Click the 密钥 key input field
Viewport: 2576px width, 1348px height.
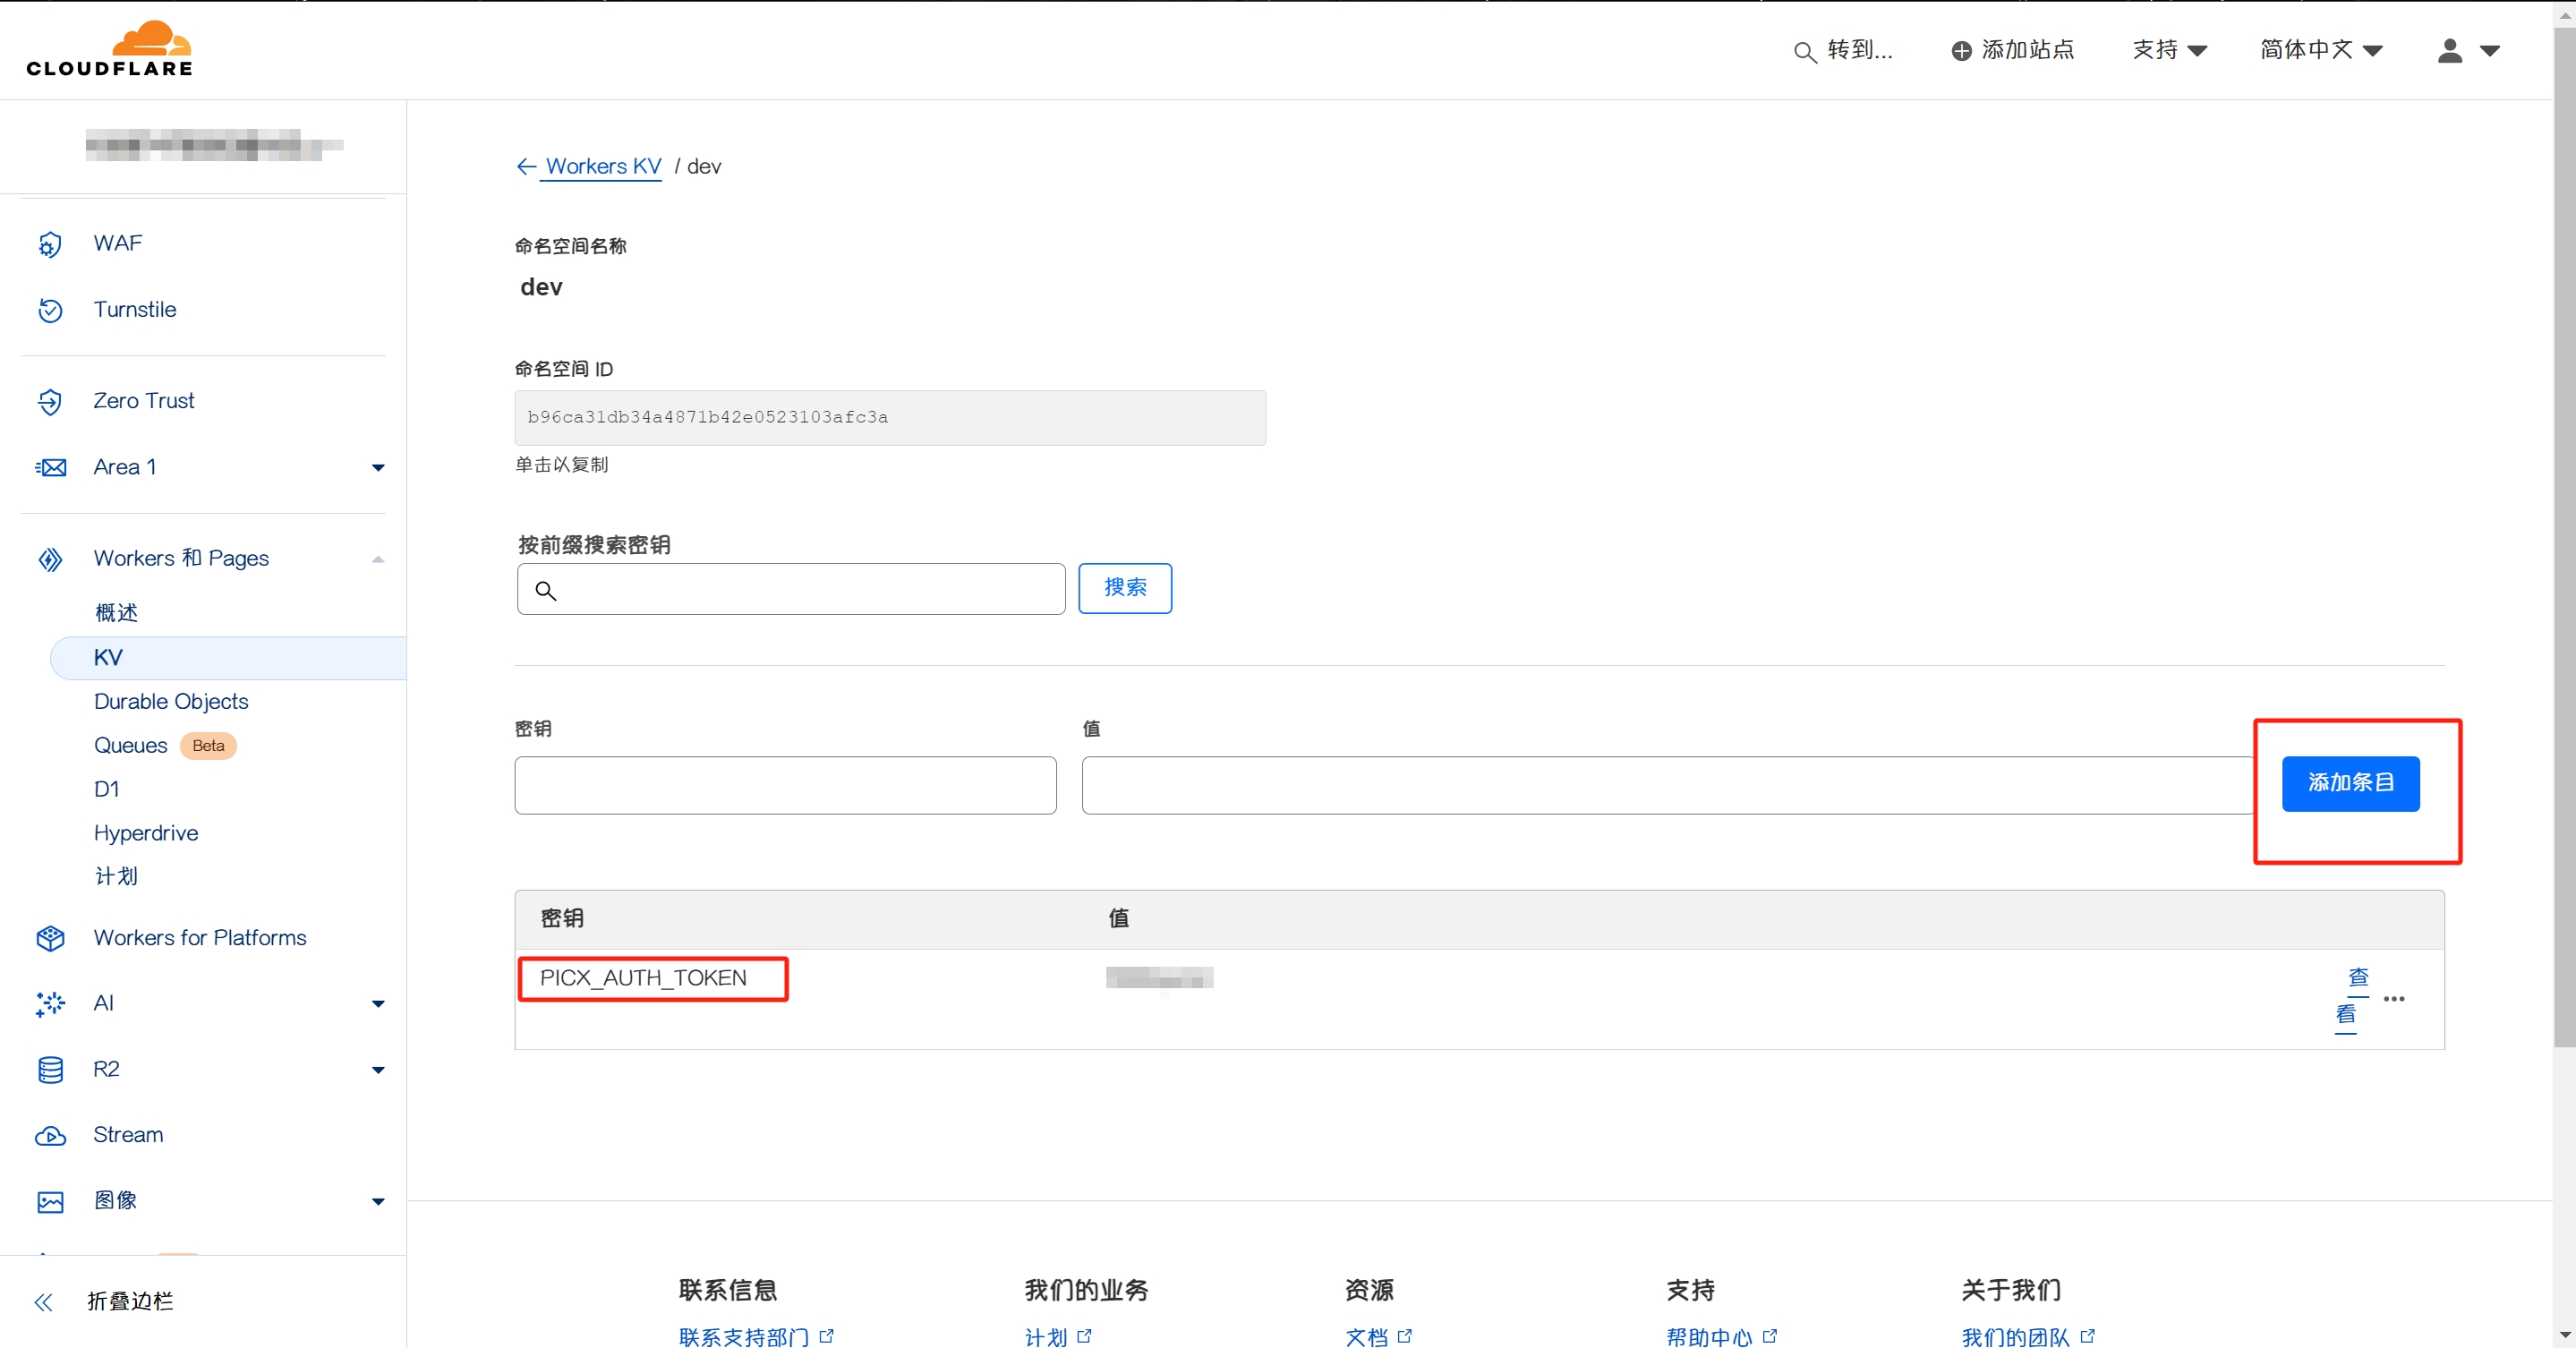point(785,785)
